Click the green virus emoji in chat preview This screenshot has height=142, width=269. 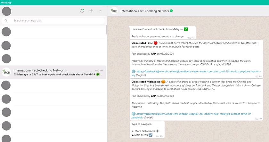(x=98, y=74)
